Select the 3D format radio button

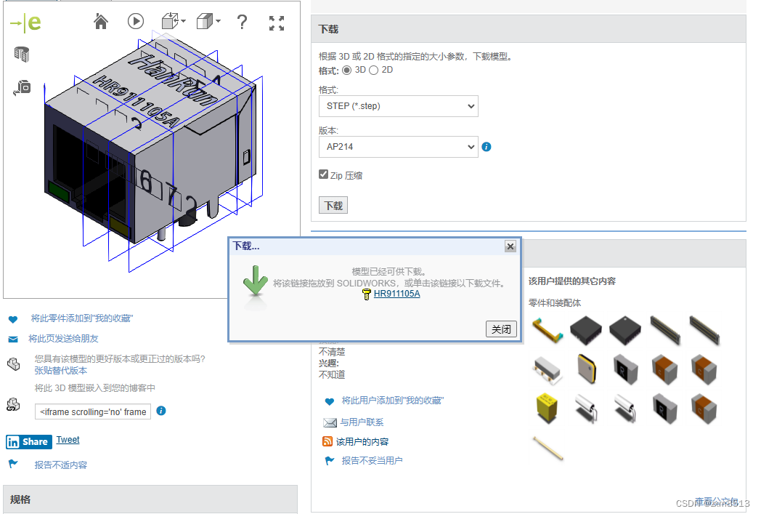(346, 70)
